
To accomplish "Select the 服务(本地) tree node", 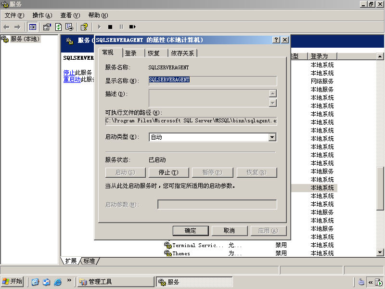I will pyautogui.click(x=25, y=39).
